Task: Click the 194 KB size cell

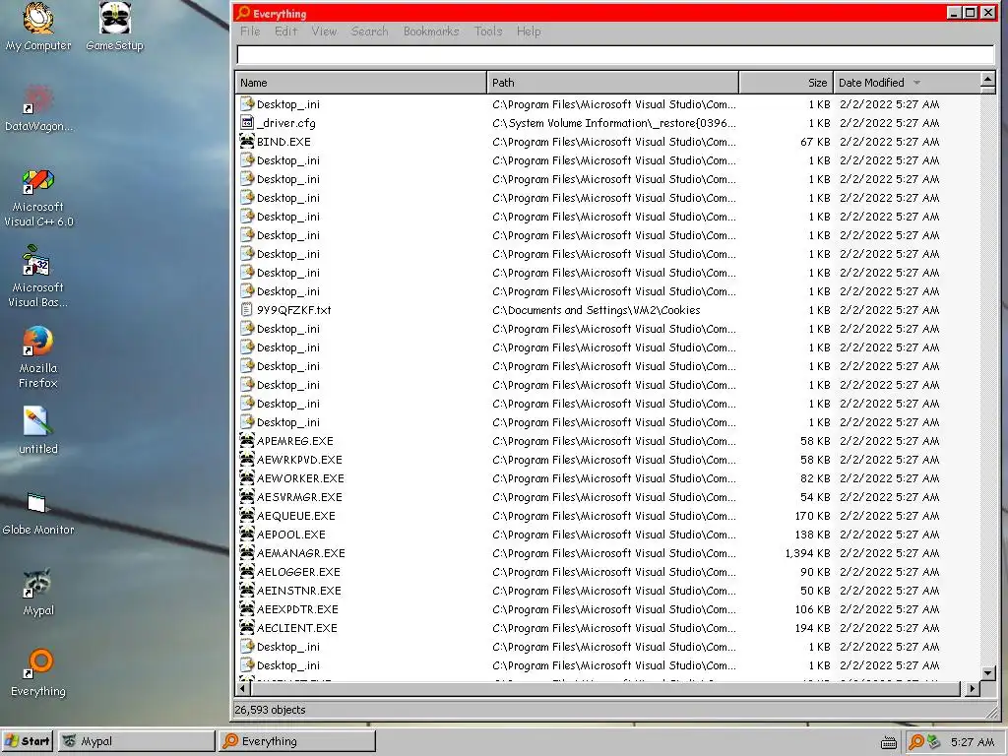Action: pos(812,628)
